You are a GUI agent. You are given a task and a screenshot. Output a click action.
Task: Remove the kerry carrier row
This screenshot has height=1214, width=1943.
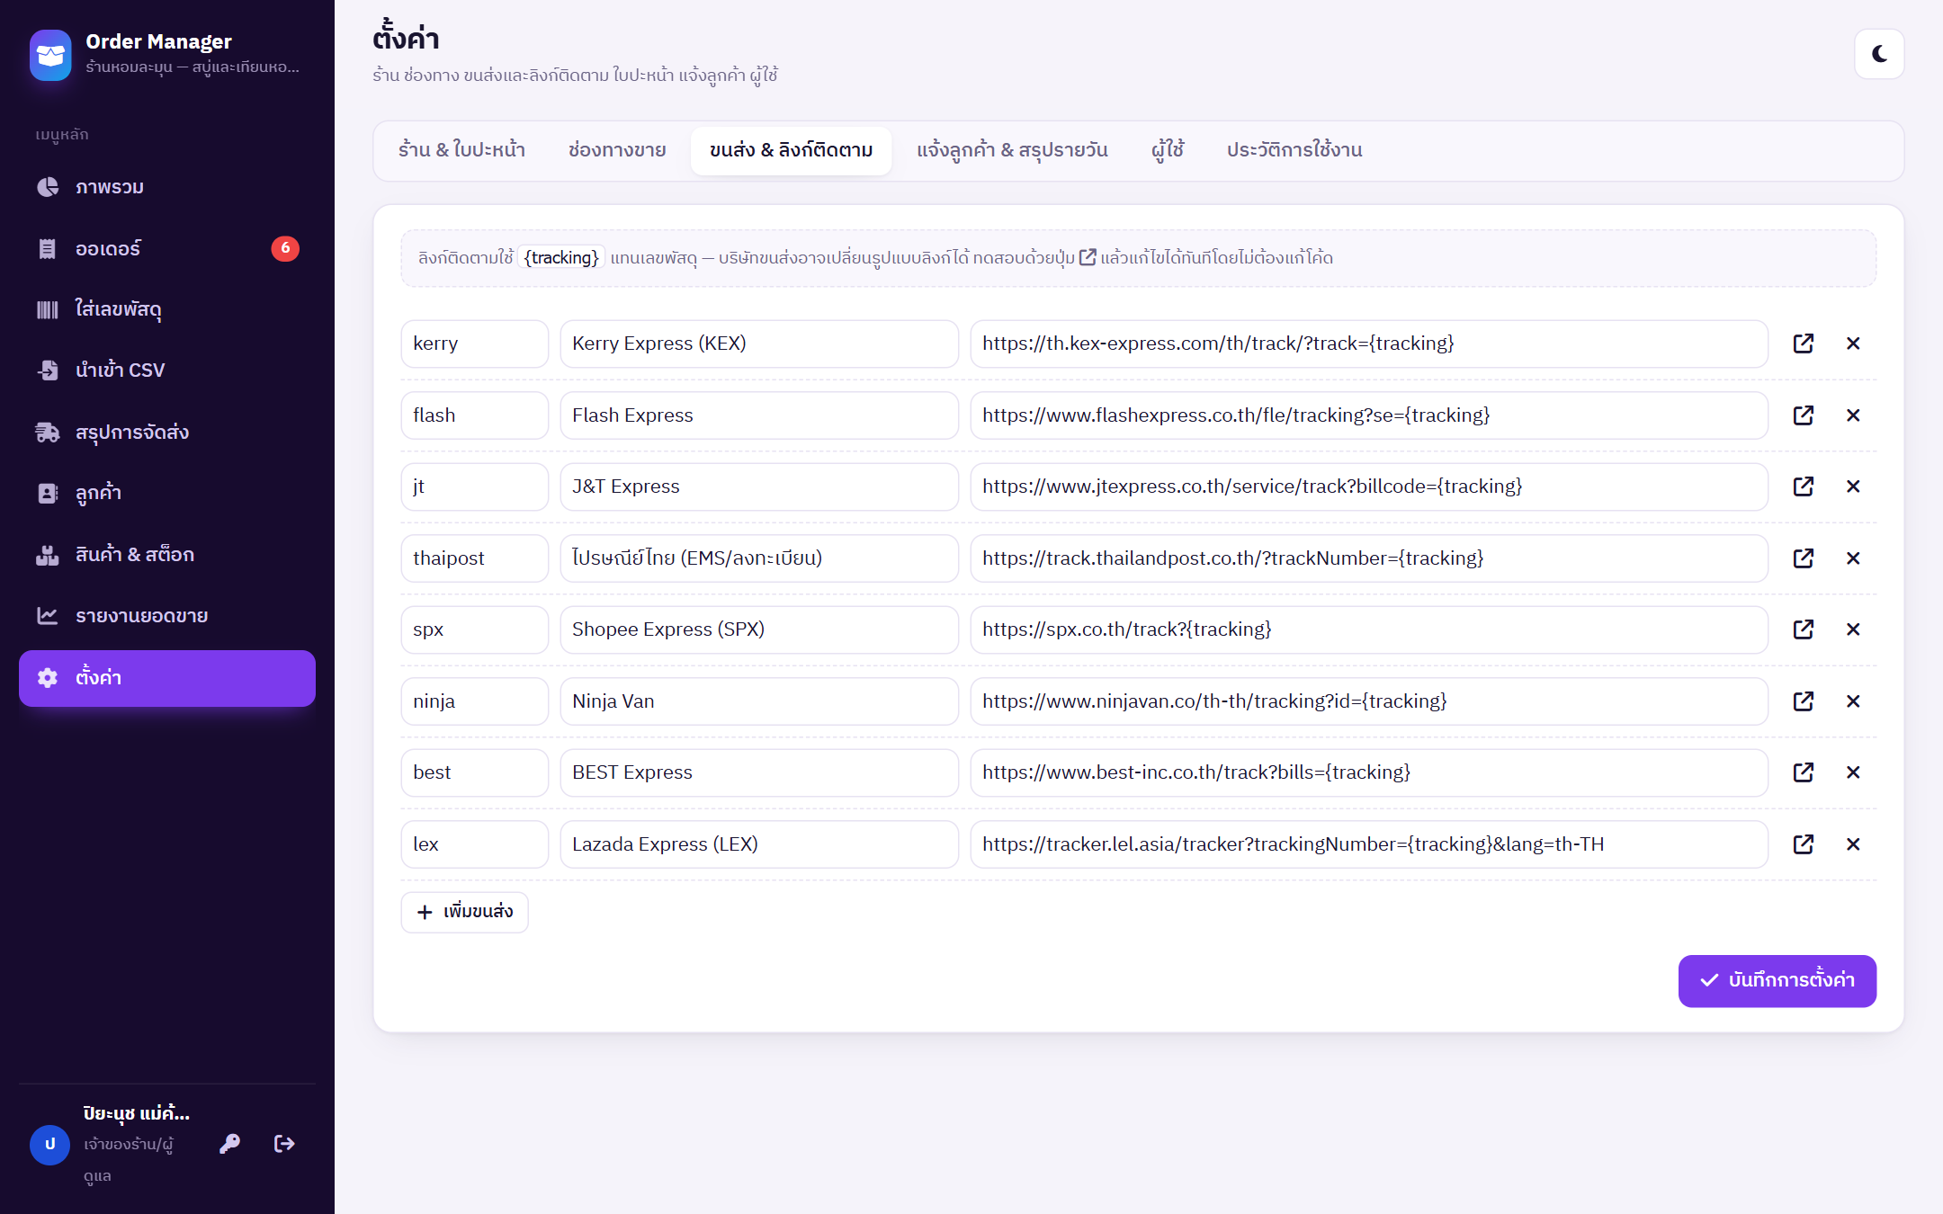1853,344
